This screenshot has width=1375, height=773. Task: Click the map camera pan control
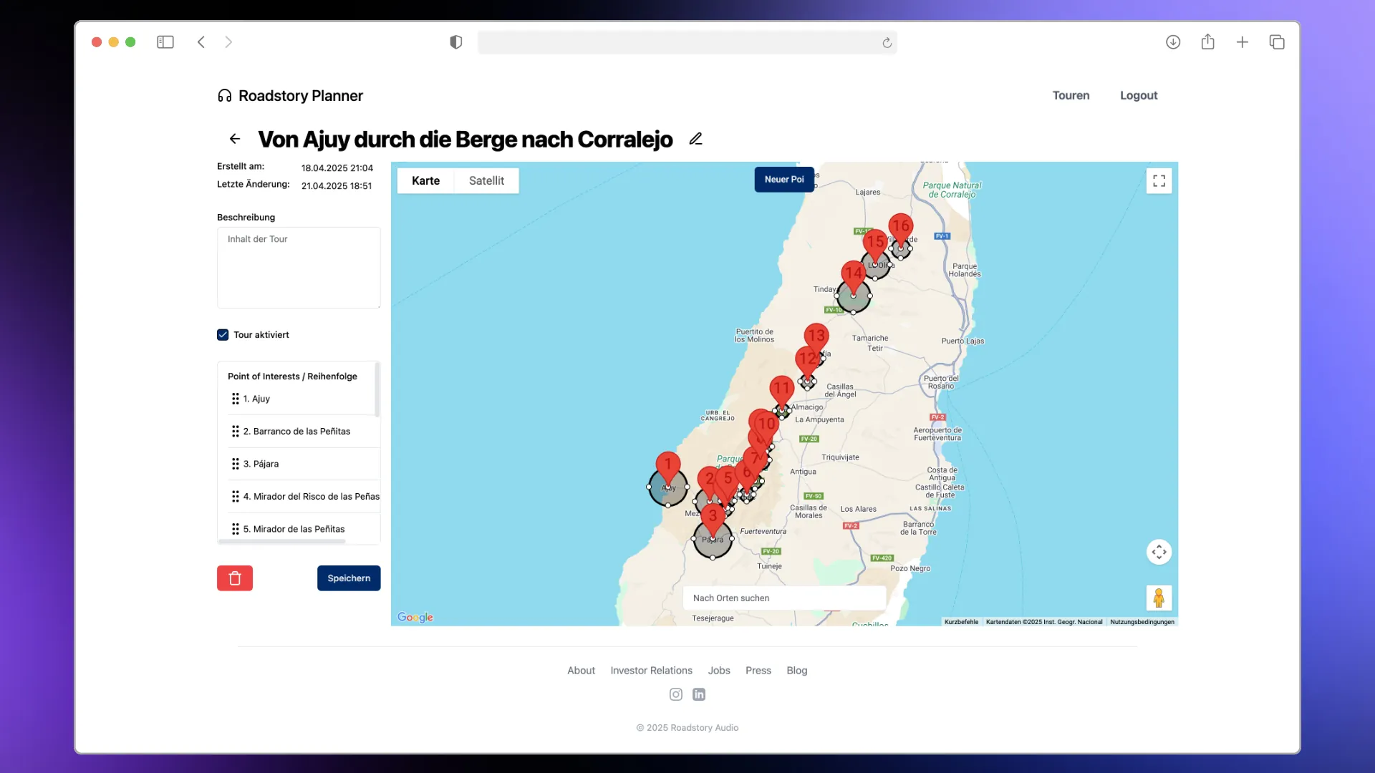[1159, 552]
